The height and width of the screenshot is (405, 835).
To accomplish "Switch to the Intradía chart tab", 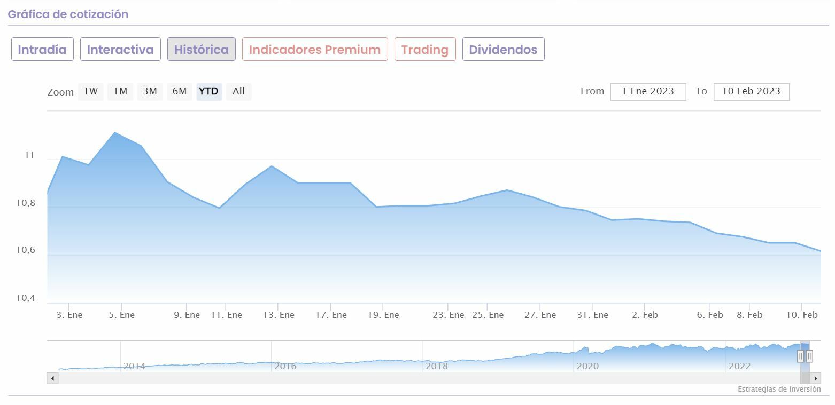I will pos(42,50).
